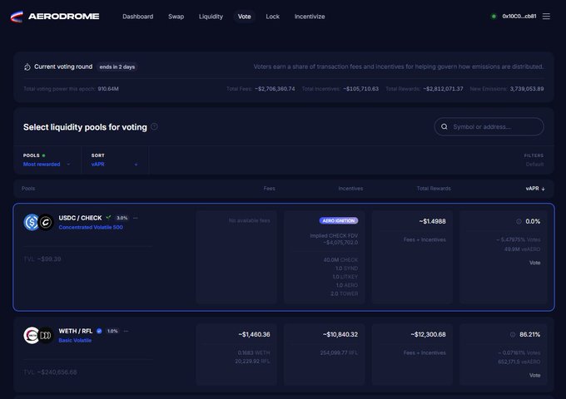Go to the Swap tab
The image size is (566, 399).
click(x=176, y=16)
